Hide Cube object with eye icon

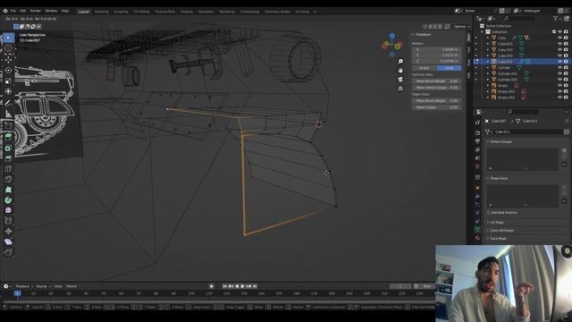tap(559, 38)
